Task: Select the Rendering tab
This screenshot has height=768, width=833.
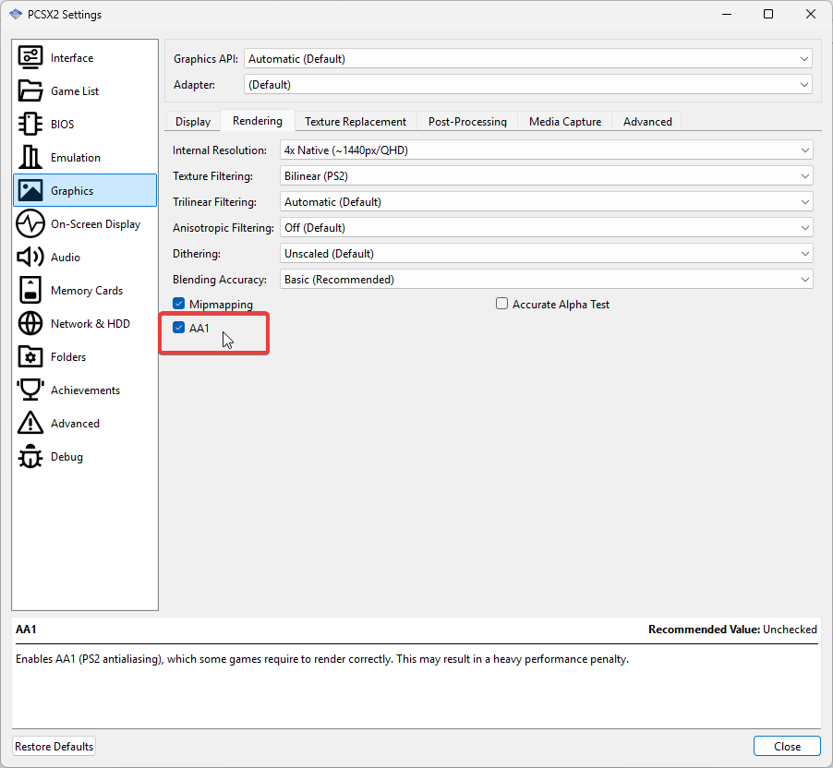Action: [x=258, y=121]
